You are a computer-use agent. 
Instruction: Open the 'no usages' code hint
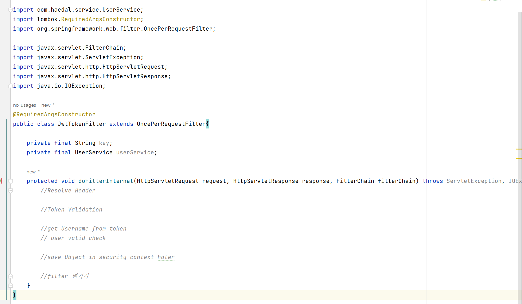pyautogui.click(x=24, y=105)
